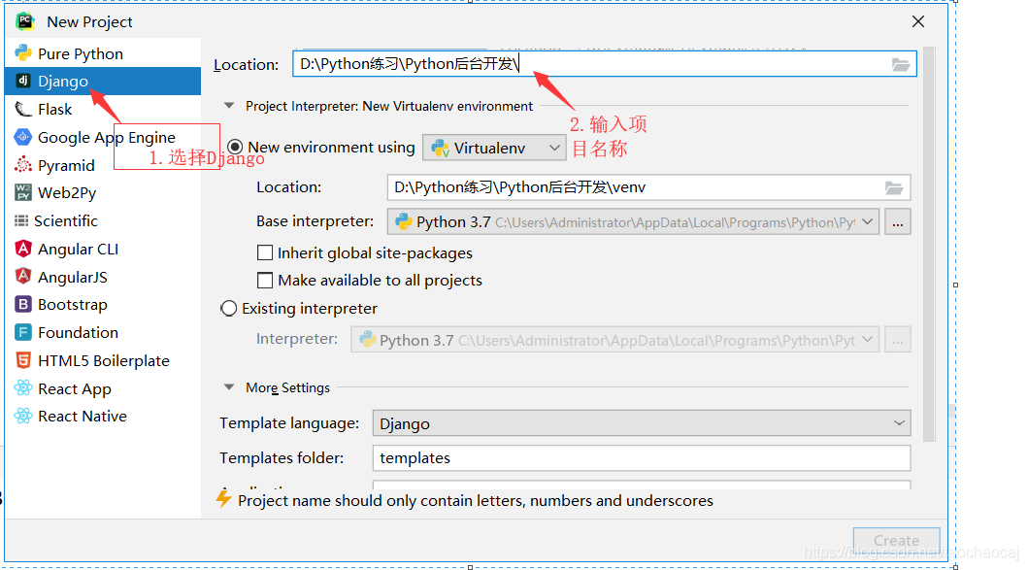Image resolution: width=1028 pixels, height=570 pixels.
Task: Select New environment using radio button
Action: click(235, 147)
